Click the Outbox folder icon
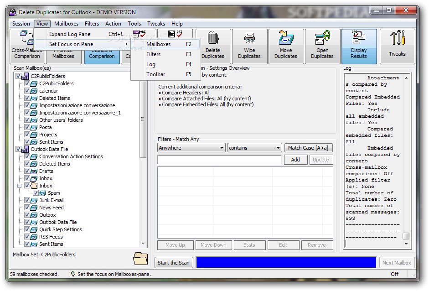This screenshot has height=291, width=429. 34,215
